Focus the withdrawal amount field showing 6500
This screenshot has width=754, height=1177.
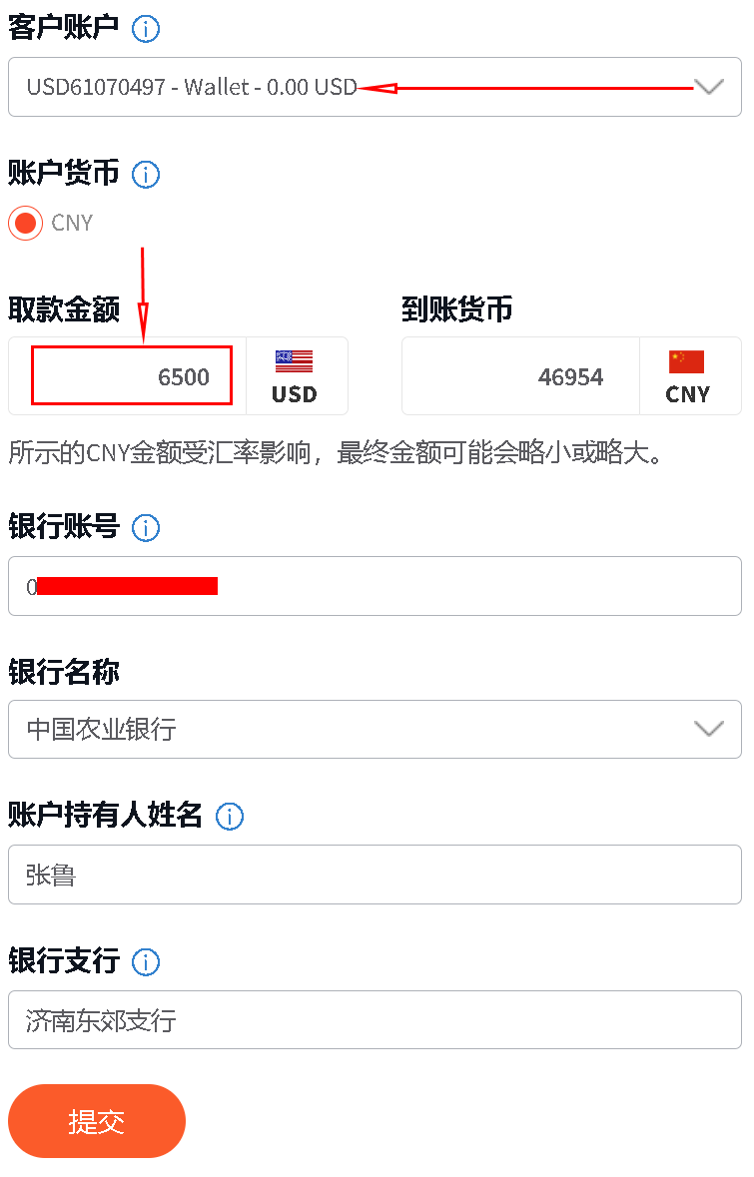coord(132,375)
